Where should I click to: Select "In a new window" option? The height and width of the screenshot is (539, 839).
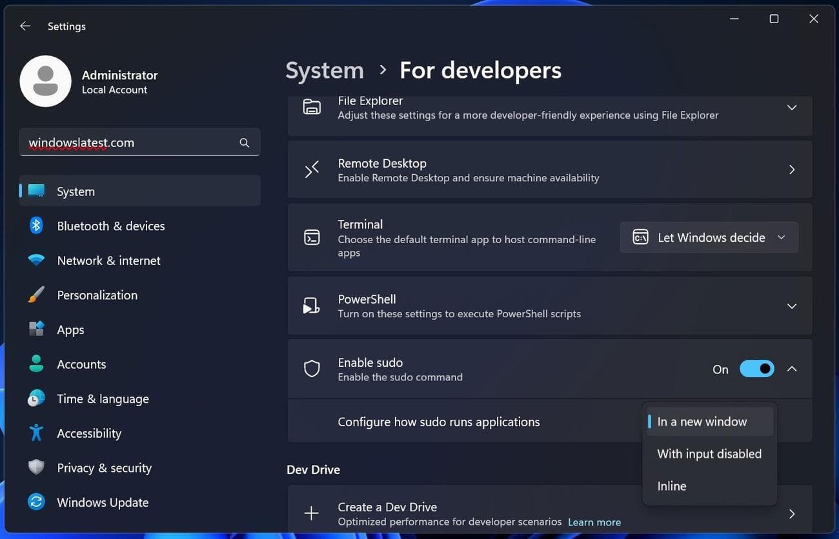702,422
